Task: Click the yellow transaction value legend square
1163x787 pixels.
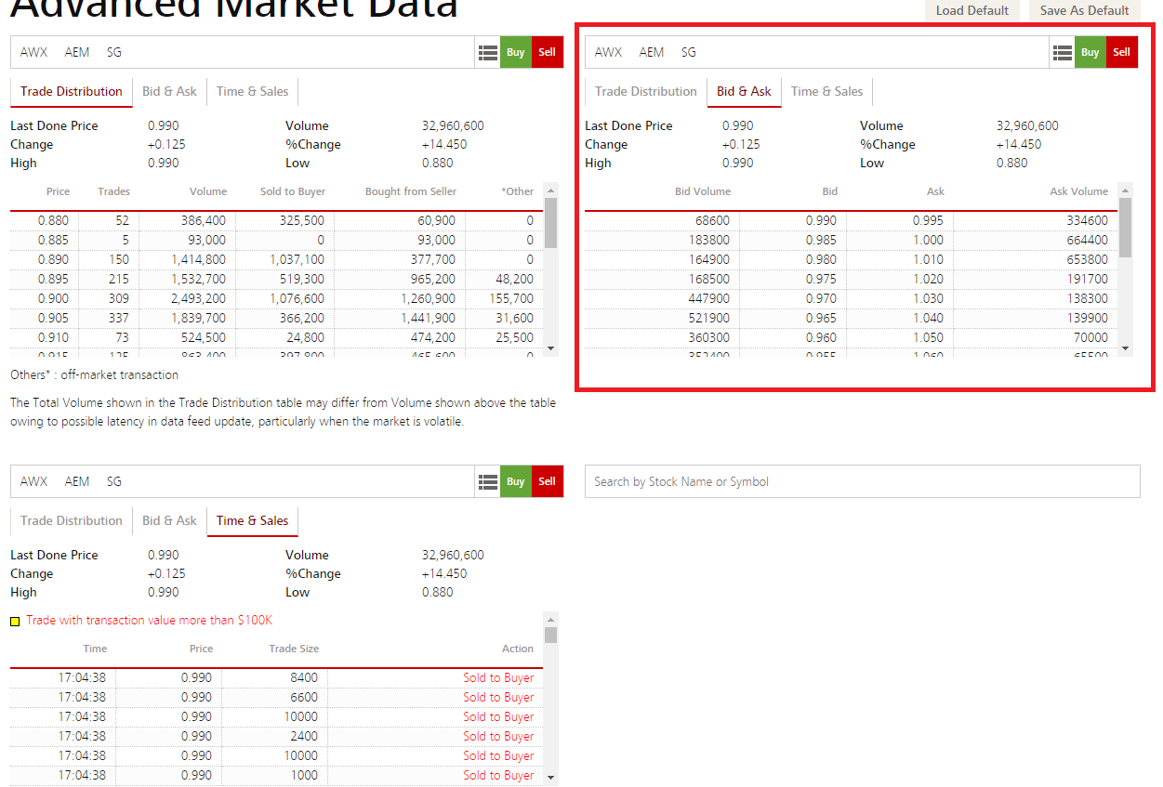Action: [x=14, y=619]
